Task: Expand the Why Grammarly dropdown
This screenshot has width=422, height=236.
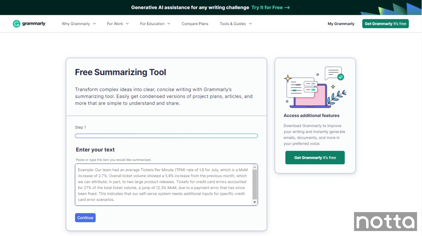Action: point(78,24)
